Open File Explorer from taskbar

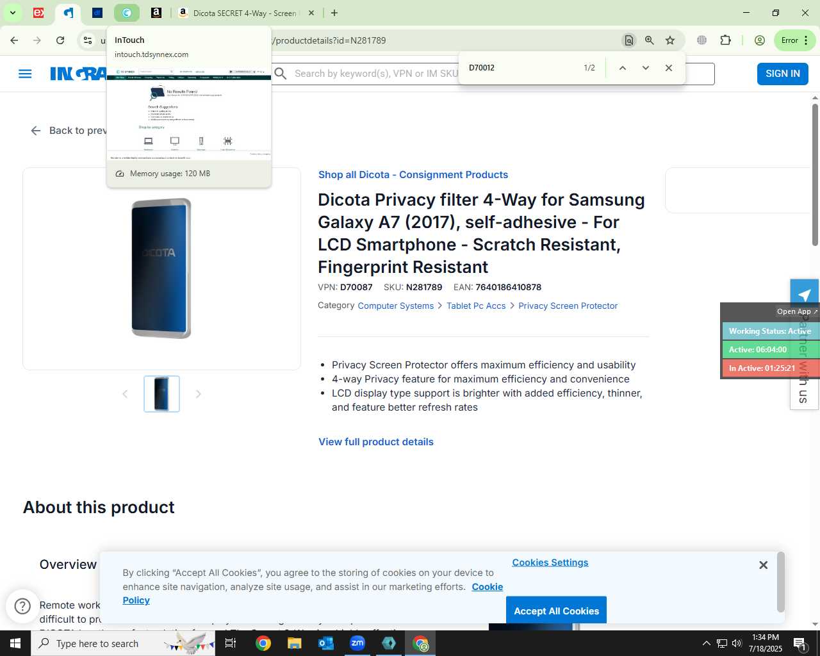tap(294, 643)
